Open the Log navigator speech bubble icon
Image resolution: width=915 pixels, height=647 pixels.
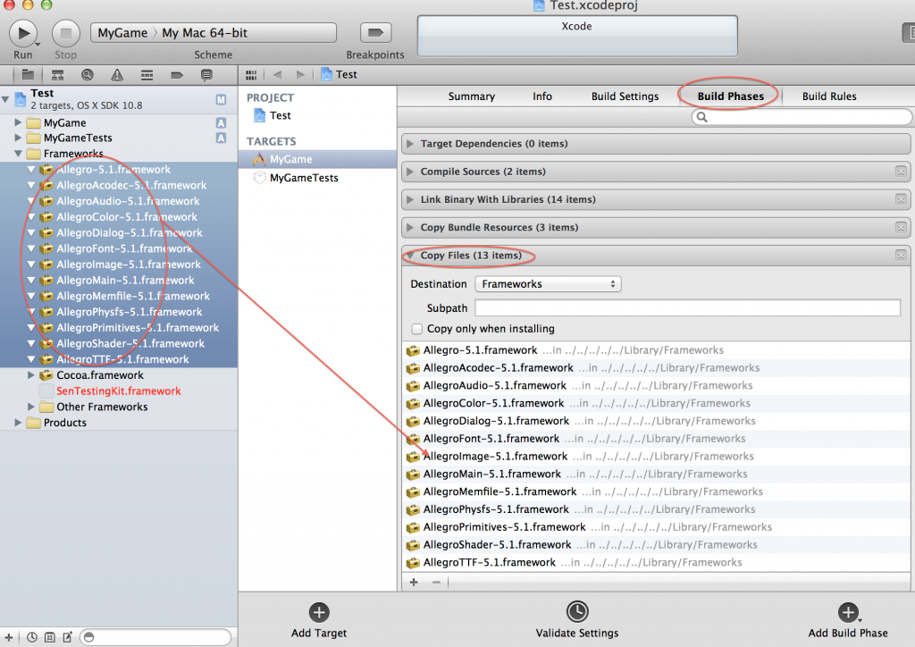click(206, 75)
